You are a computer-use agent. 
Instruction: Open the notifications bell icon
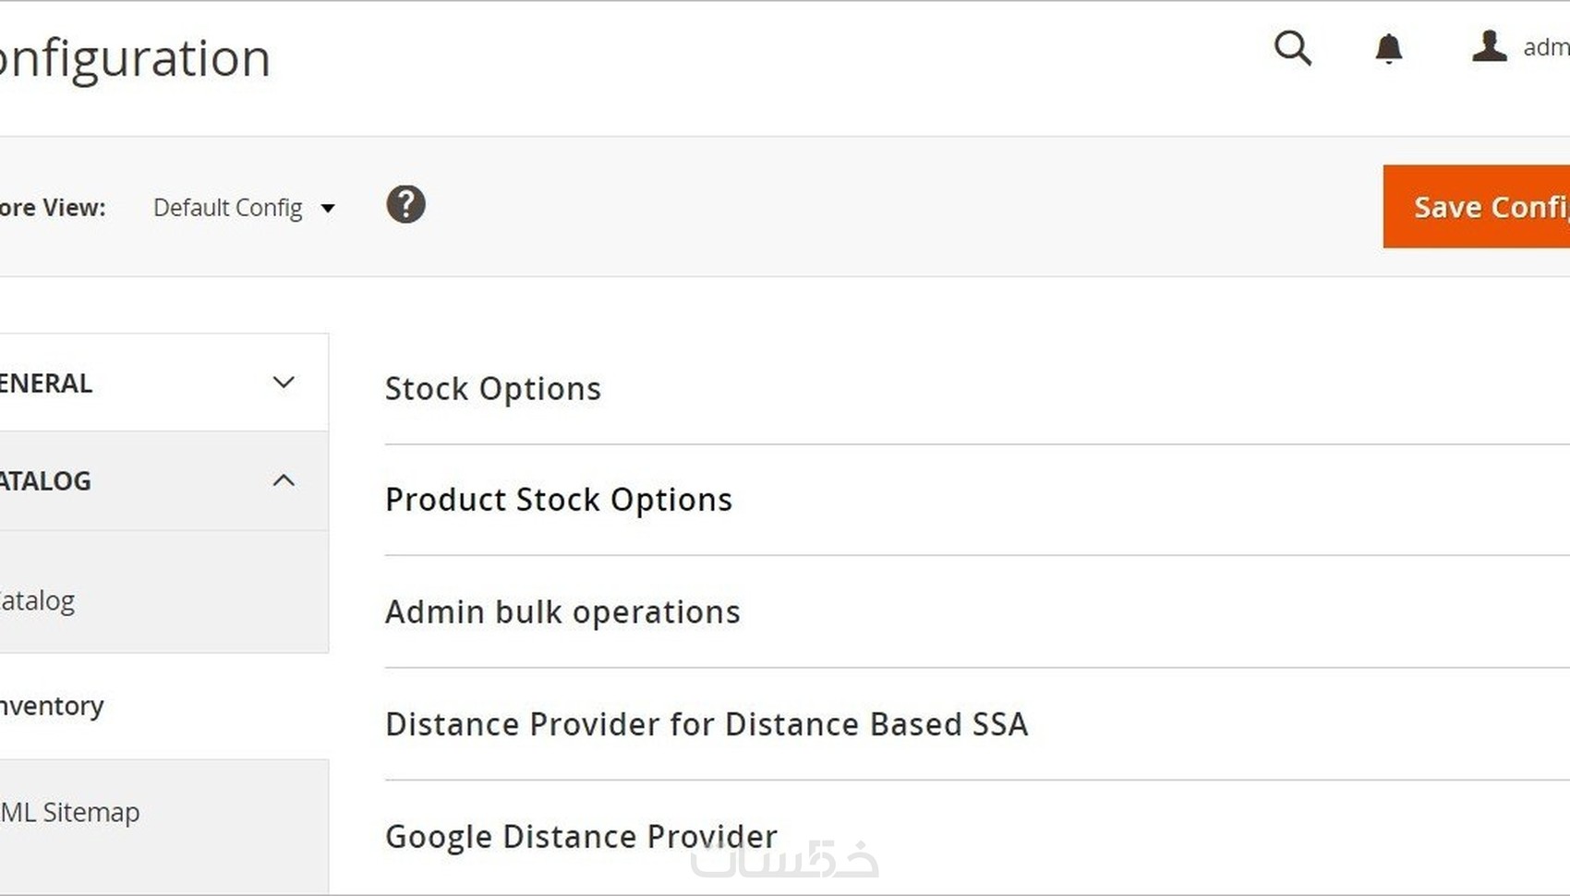coord(1388,48)
